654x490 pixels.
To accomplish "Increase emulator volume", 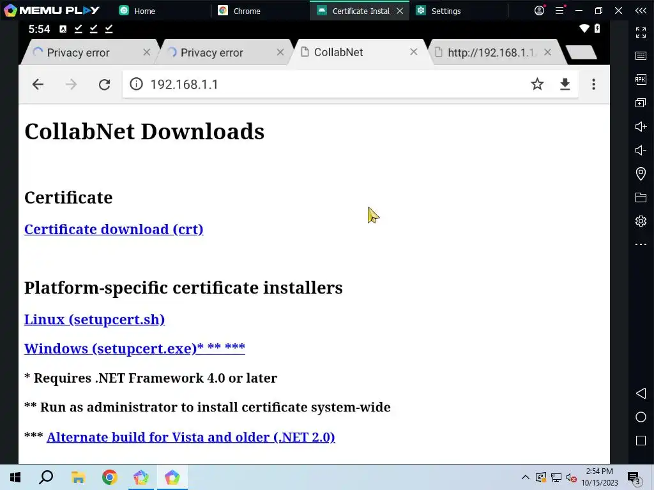I will click(x=641, y=126).
